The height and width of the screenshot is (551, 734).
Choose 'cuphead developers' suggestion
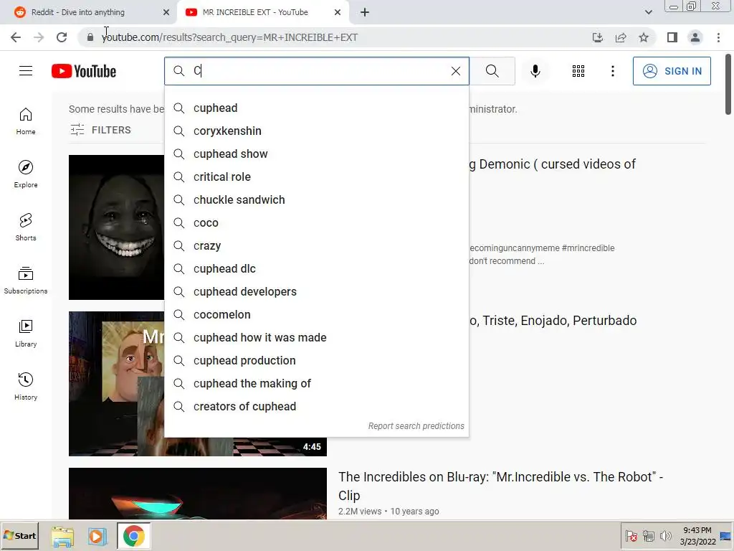coord(316,292)
